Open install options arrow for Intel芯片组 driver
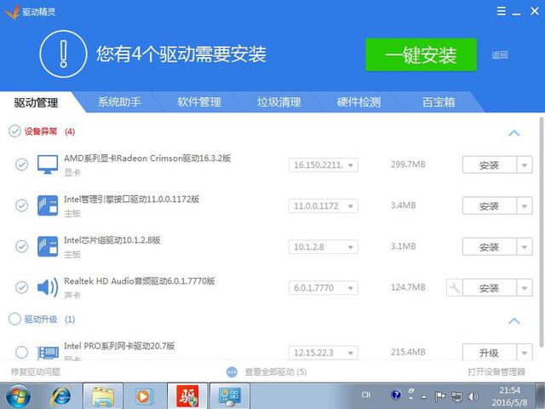 (525, 247)
